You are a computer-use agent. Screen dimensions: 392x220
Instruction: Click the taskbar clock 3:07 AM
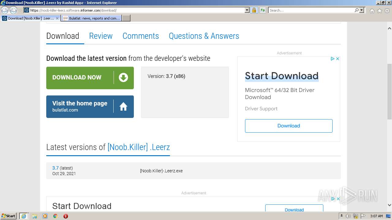click(376, 216)
